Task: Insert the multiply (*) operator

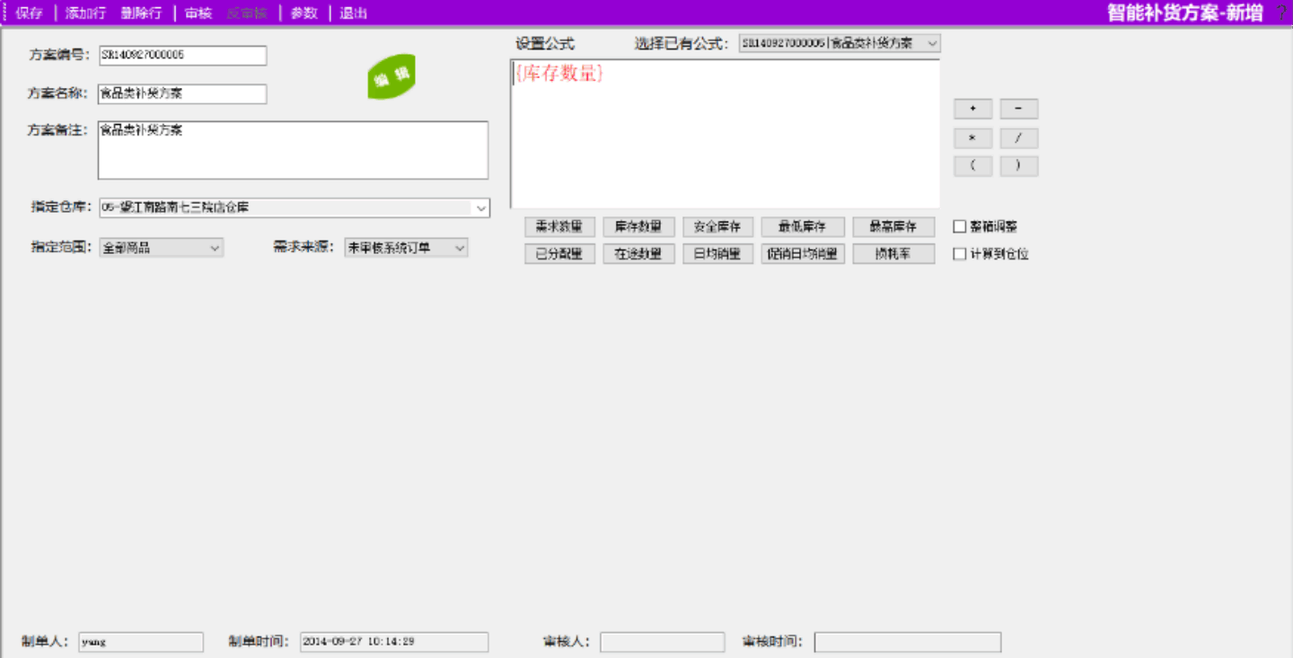Action: [972, 138]
